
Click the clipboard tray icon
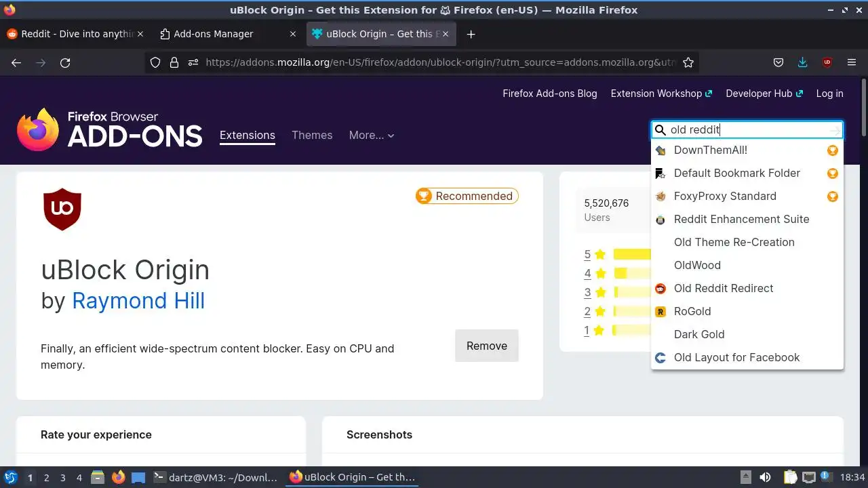(789, 477)
